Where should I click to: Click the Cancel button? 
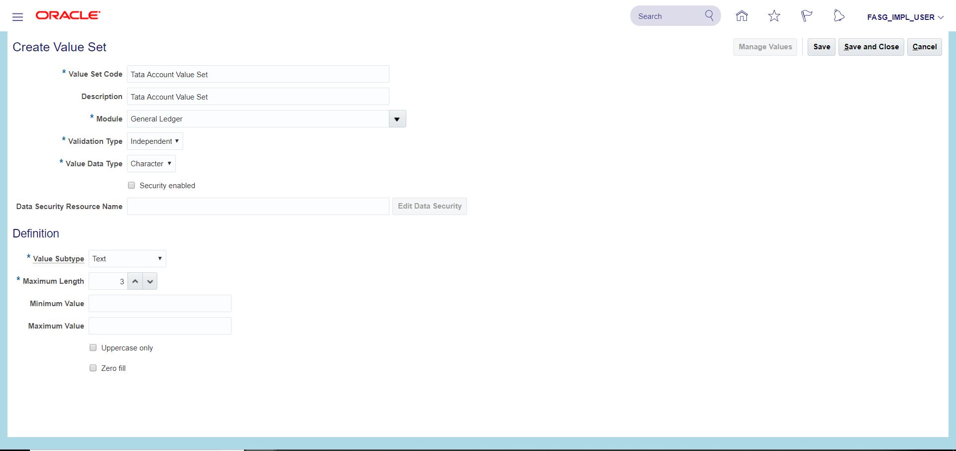coord(924,47)
